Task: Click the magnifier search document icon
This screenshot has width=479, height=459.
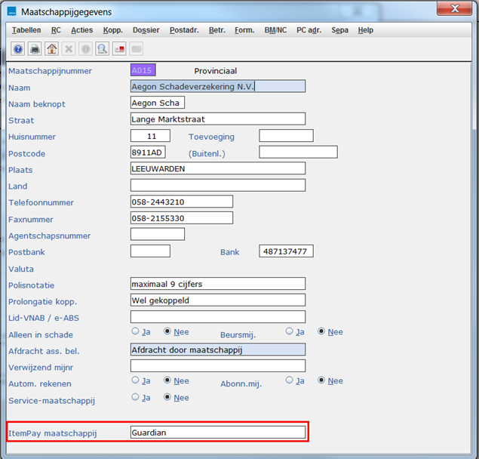Action: [103, 49]
